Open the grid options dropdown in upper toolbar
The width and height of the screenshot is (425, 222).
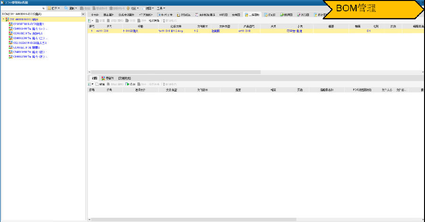(90, 21)
